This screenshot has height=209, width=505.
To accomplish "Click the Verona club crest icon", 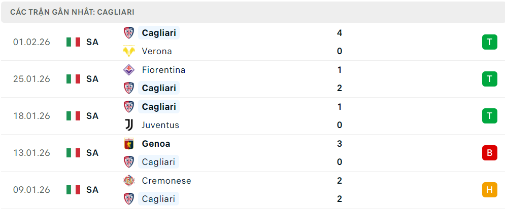I will pyautogui.click(x=129, y=51).
